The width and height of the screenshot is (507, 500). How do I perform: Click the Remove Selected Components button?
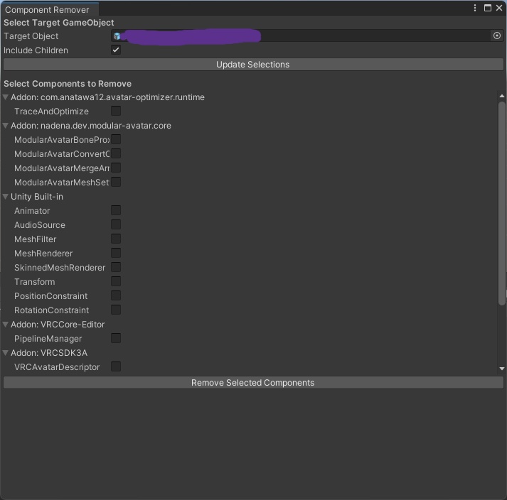tap(253, 382)
